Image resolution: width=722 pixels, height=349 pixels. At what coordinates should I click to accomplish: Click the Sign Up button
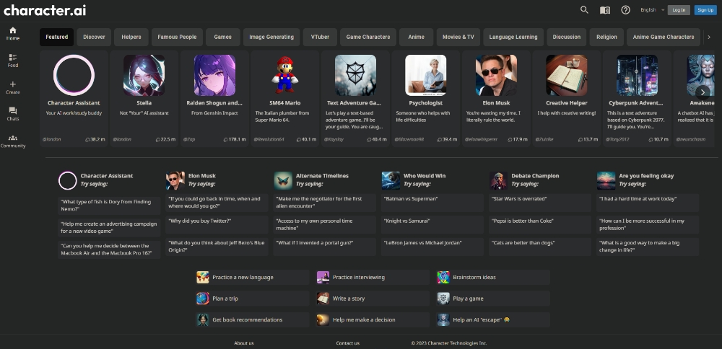click(705, 10)
